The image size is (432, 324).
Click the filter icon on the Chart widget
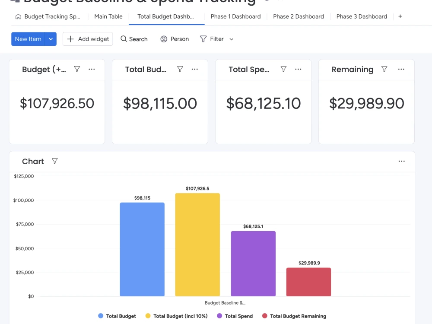pyautogui.click(x=55, y=161)
